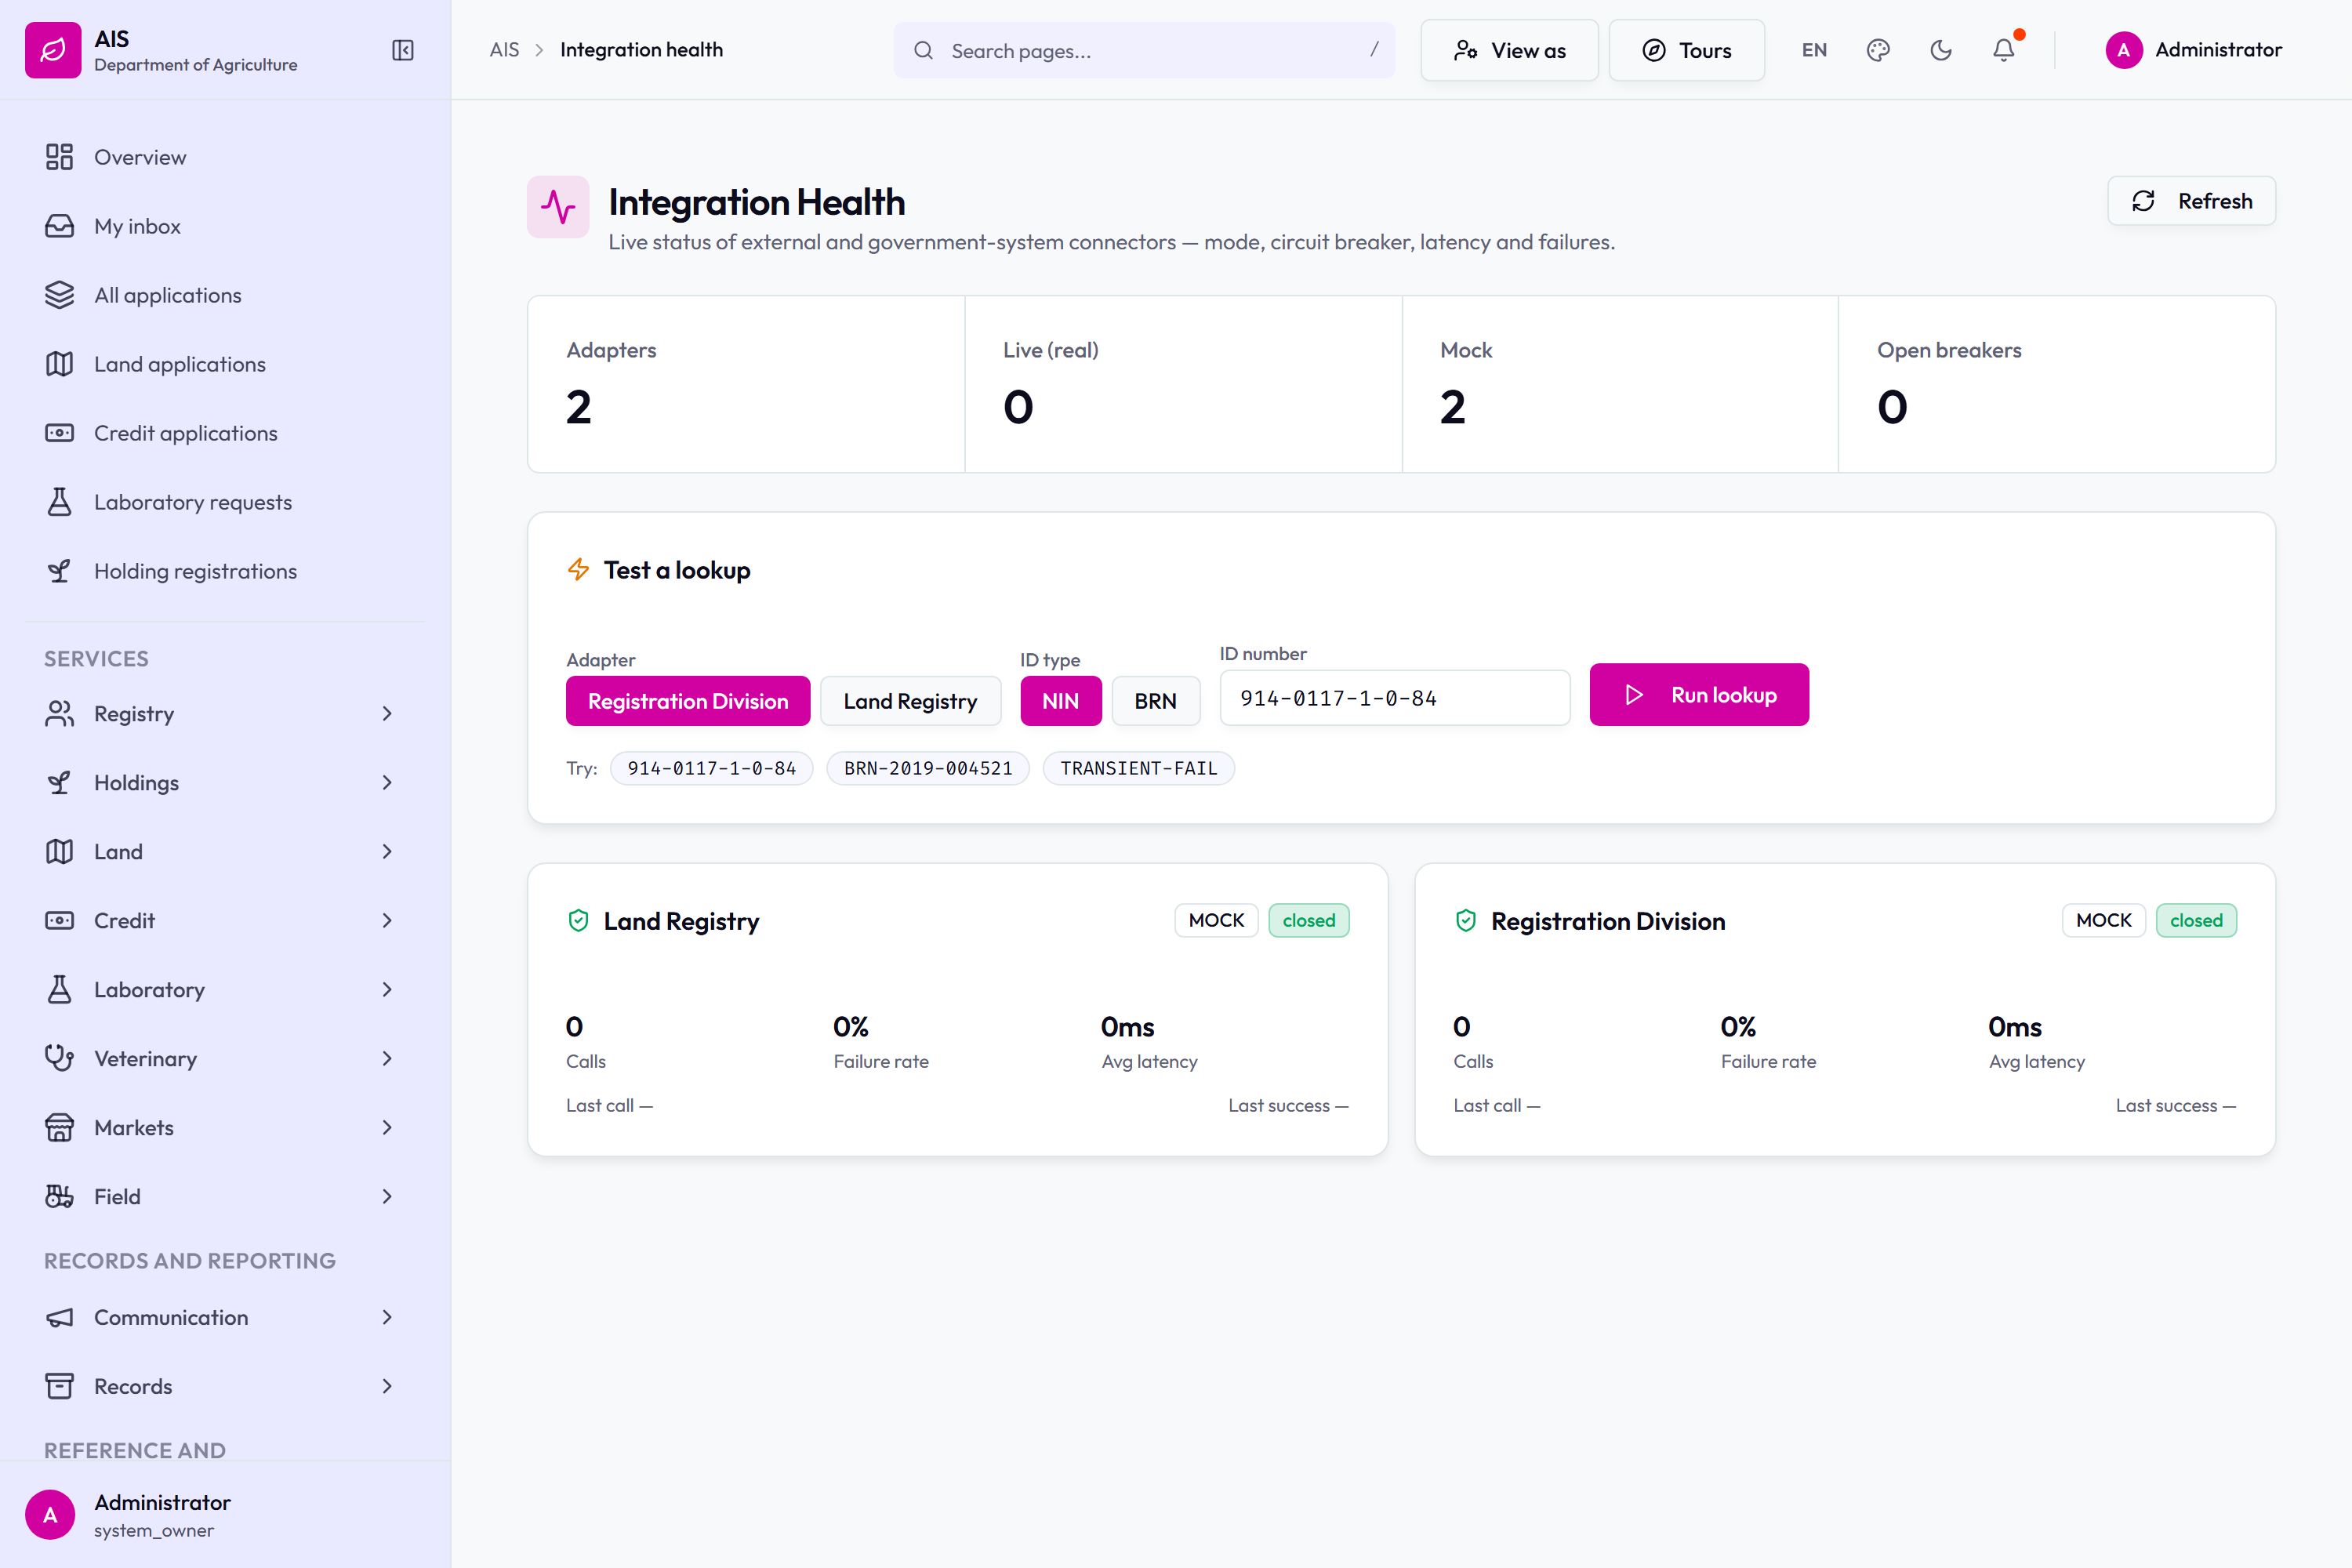Open Holding registrations
The image size is (2352, 1568).
click(224, 571)
